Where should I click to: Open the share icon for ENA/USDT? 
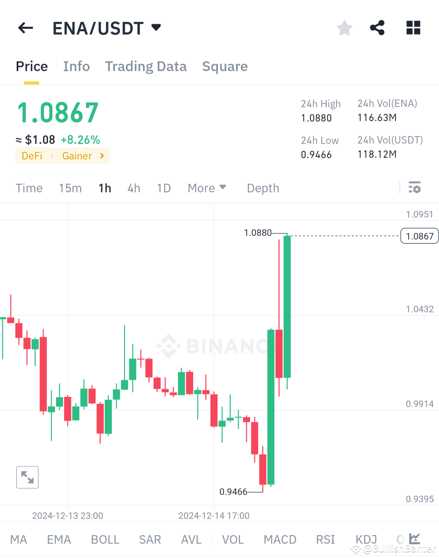(377, 28)
